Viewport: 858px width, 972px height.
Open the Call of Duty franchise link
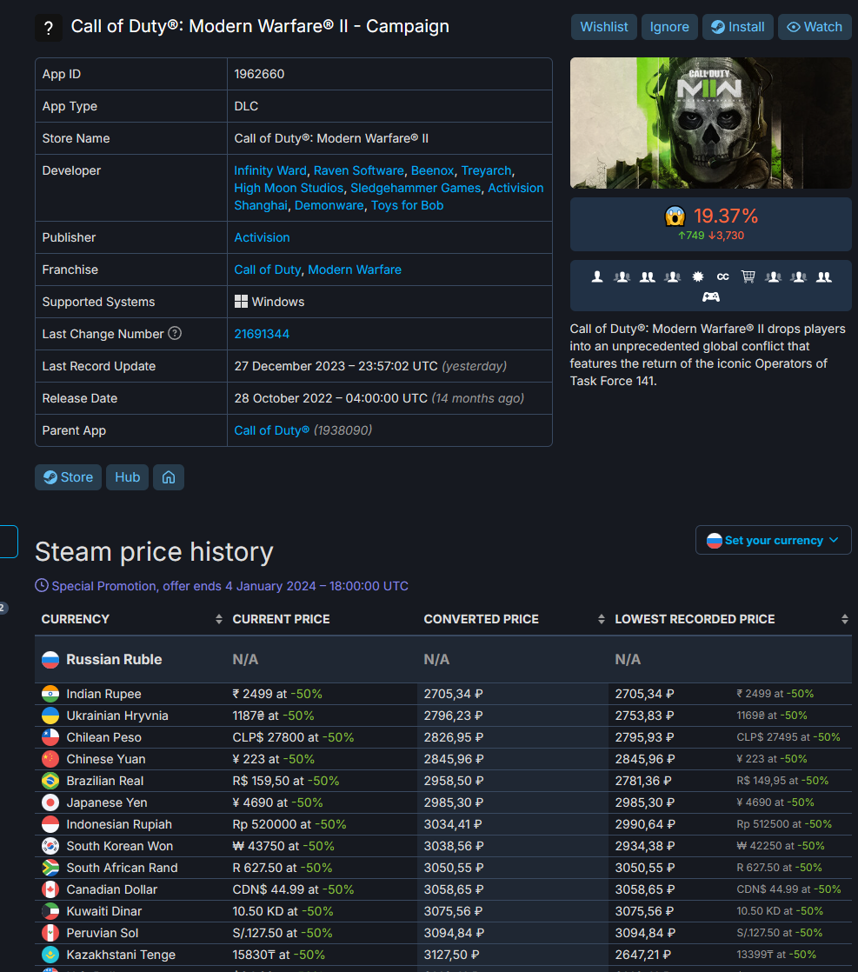[267, 270]
